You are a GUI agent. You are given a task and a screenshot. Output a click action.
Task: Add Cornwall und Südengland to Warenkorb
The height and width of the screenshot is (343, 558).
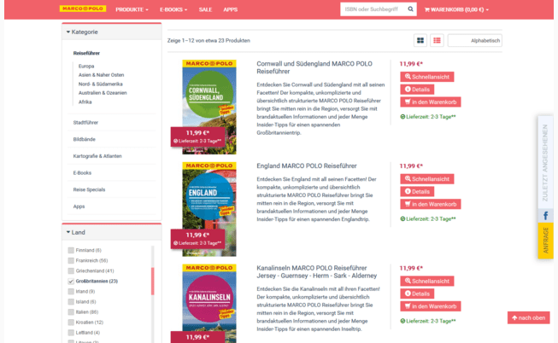(x=430, y=102)
